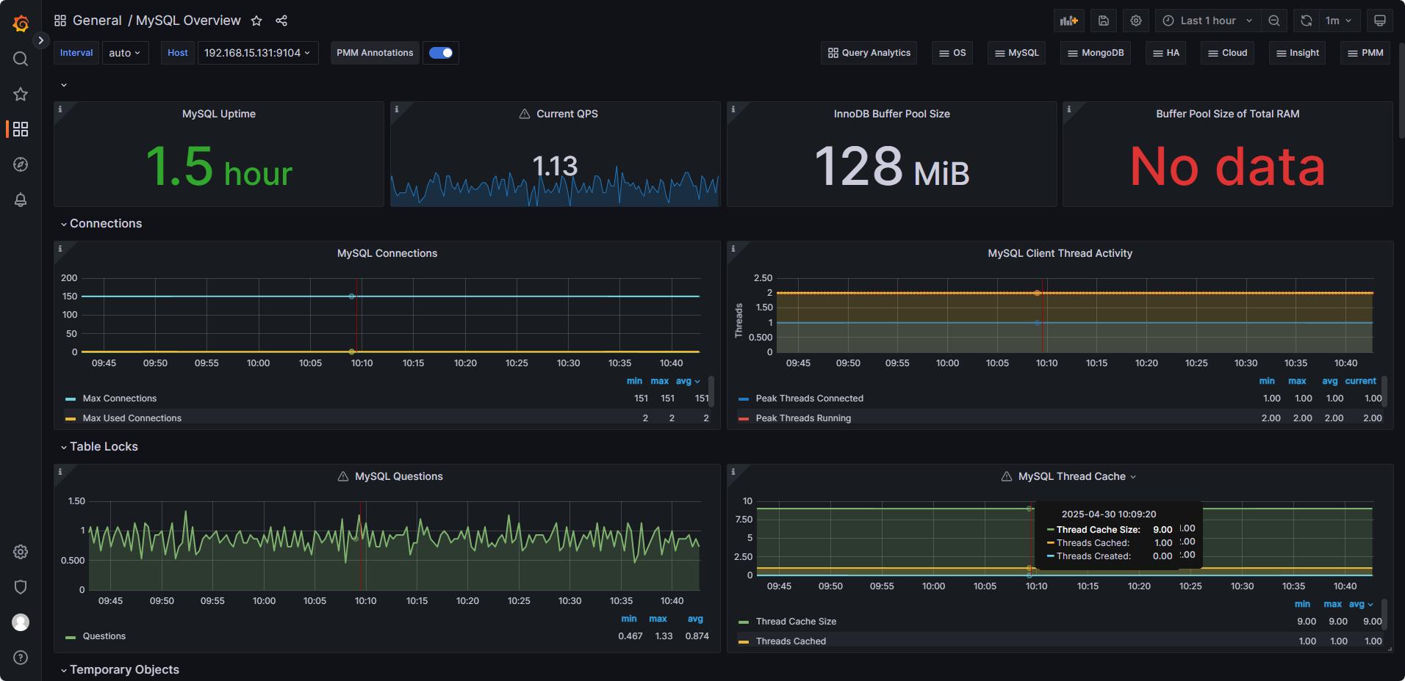Open the Grafana home logo
The image size is (1405, 681).
[x=21, y=23]
